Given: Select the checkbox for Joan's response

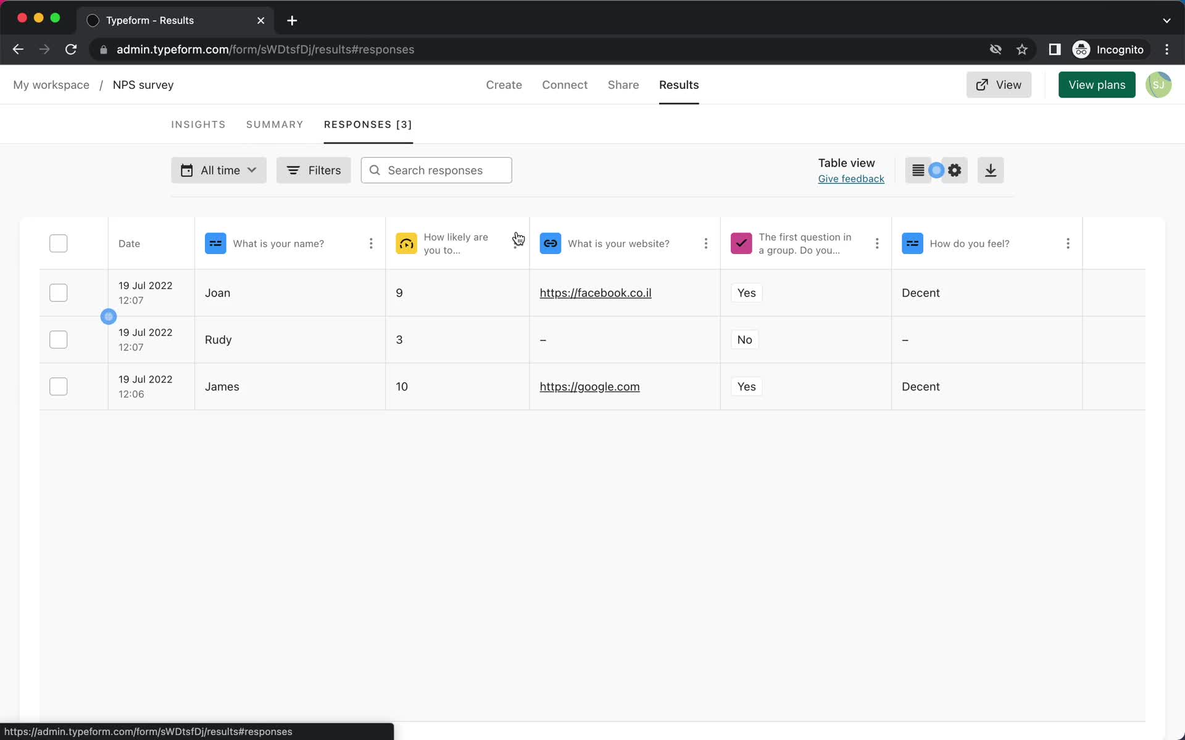Looking at the screenshot, I should [58, 292].
